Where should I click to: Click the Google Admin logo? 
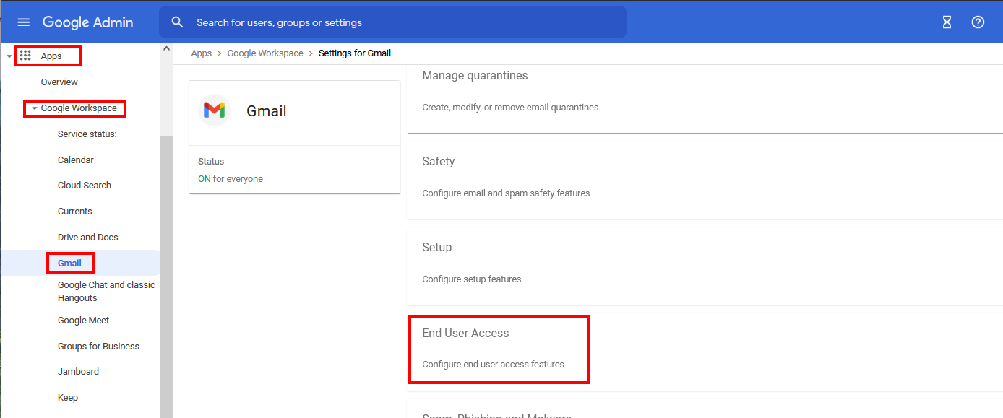coord(87,22)
